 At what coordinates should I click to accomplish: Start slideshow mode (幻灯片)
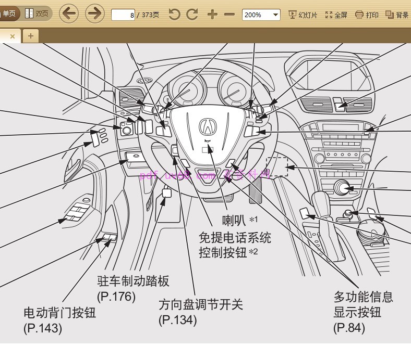click(303, 15)
